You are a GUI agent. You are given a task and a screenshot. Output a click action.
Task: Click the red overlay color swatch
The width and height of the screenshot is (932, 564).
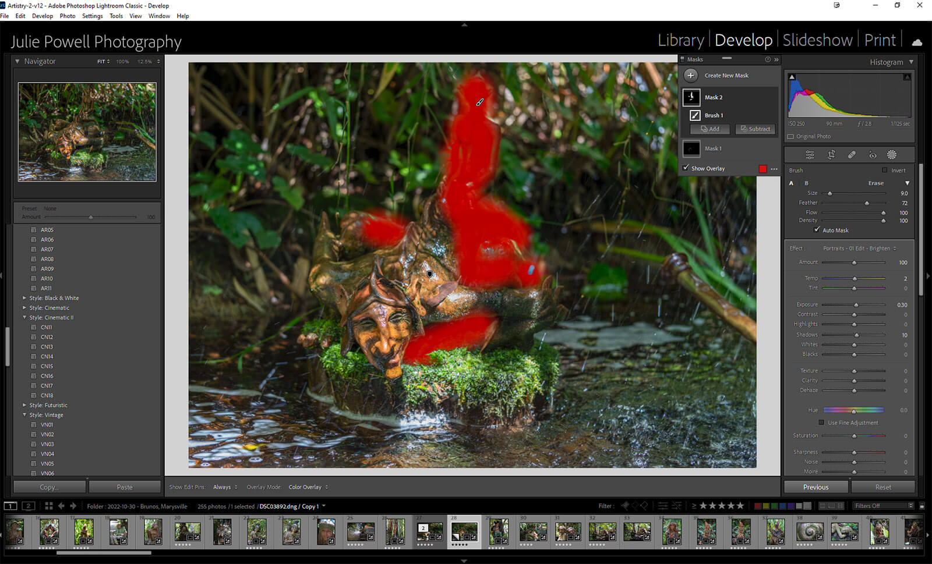coord(762,169)
